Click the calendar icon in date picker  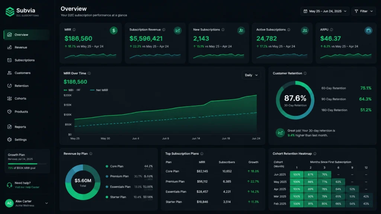(305, 11)
